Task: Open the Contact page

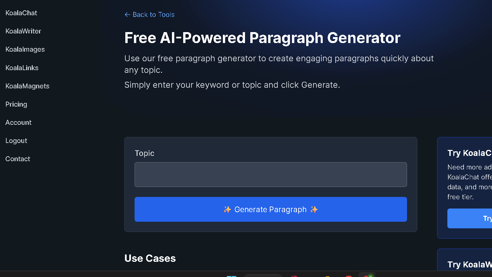Action: (x=18, y=159)
